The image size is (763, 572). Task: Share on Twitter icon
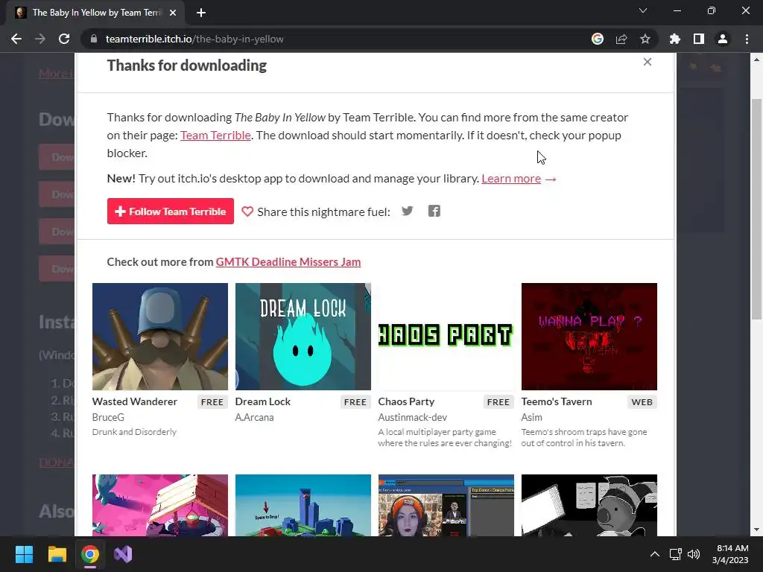tap(408, 211)
